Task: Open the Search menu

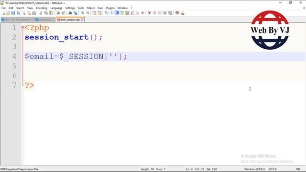Action: tap(20, 8)
